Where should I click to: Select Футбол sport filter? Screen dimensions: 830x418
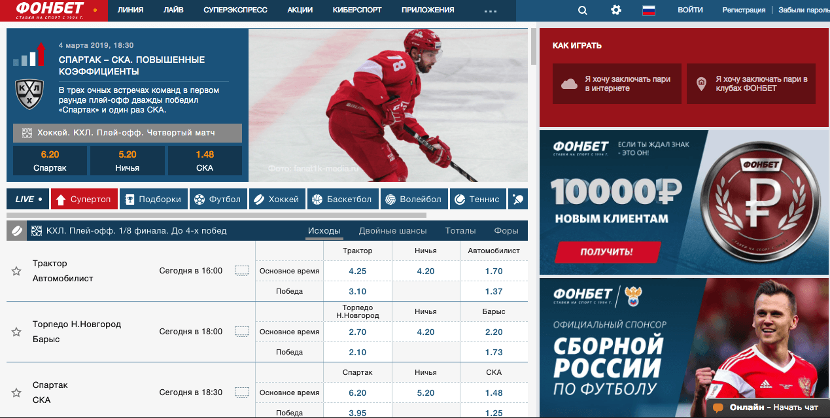point(218,200)
